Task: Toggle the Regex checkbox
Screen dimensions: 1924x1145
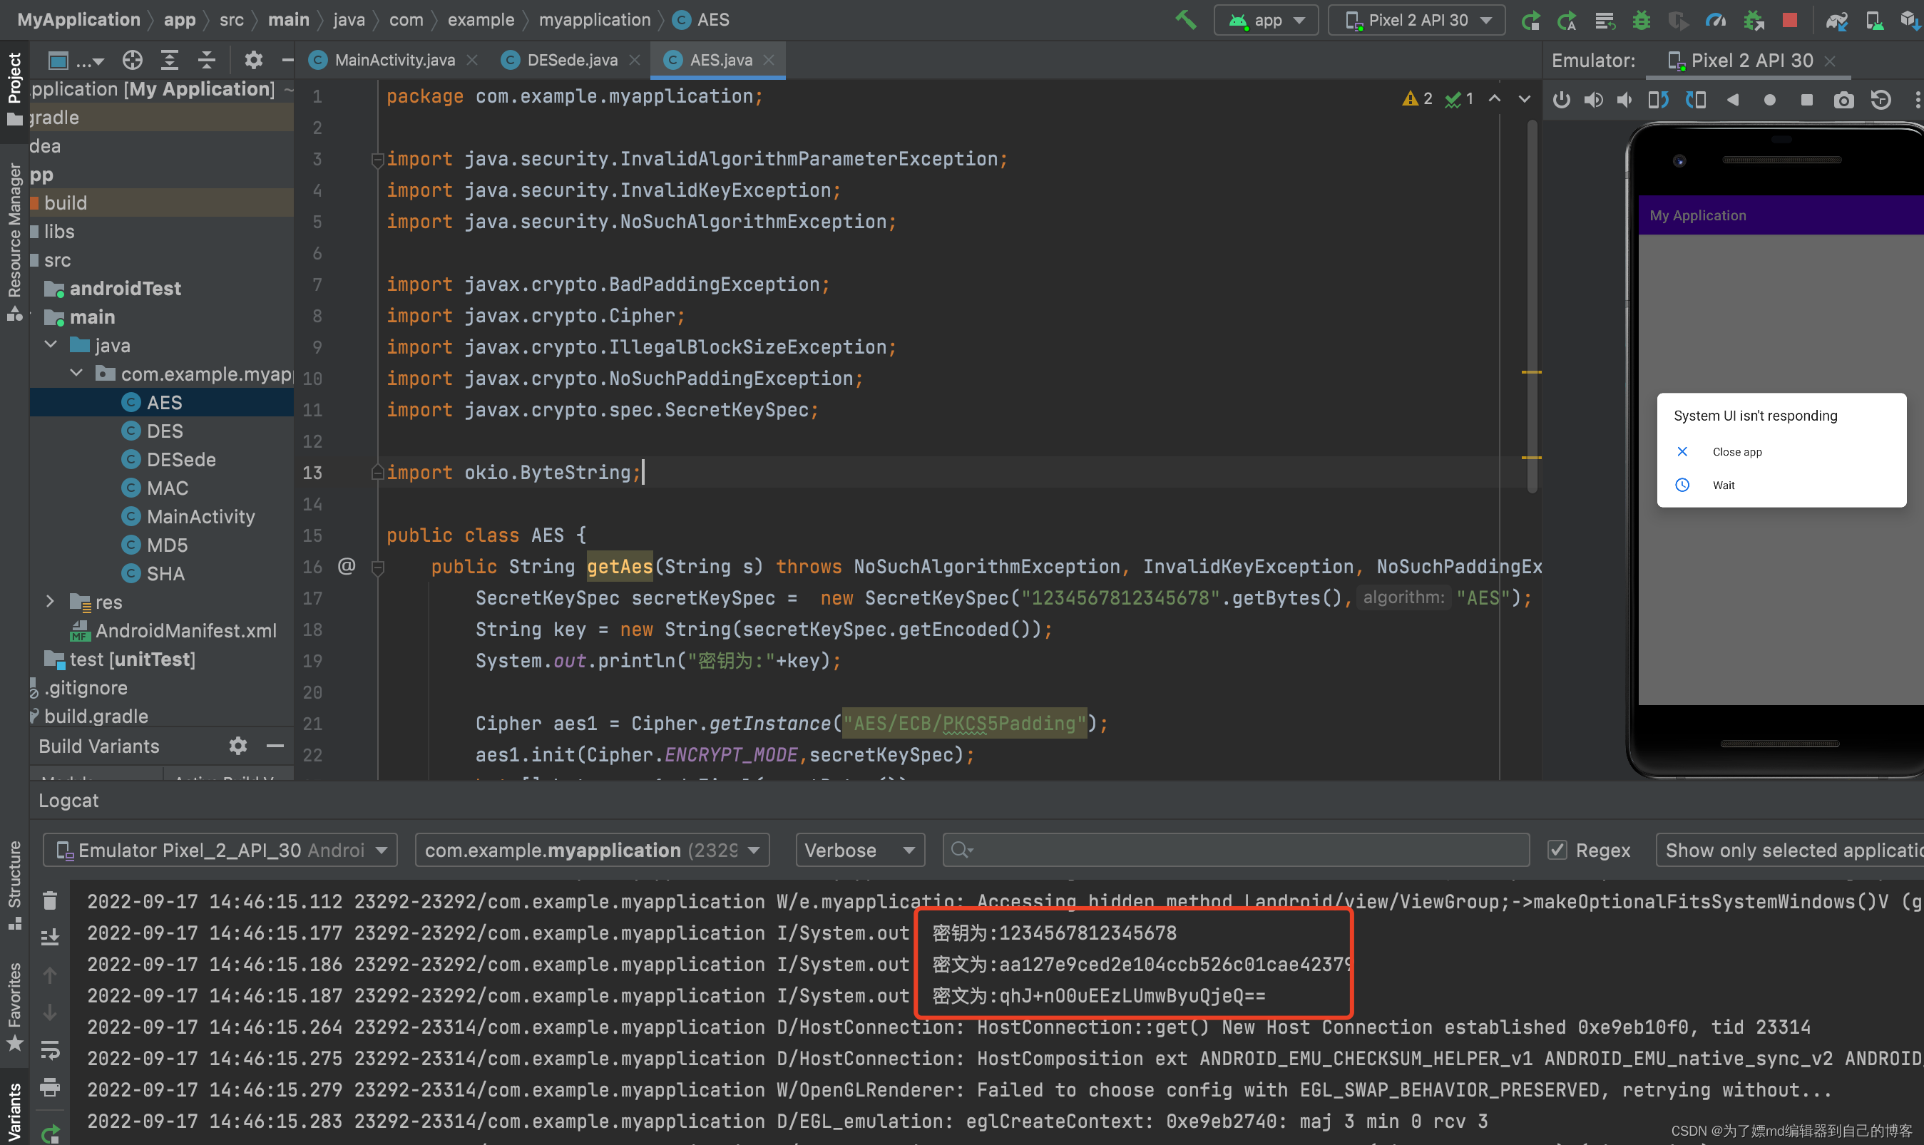Action: (1557, 850)
